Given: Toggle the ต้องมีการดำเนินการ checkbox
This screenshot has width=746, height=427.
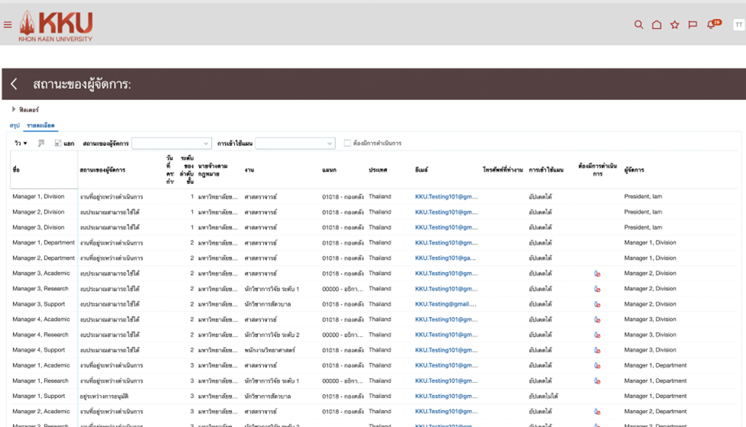Looking at the screenshot, I should (347, 143).
